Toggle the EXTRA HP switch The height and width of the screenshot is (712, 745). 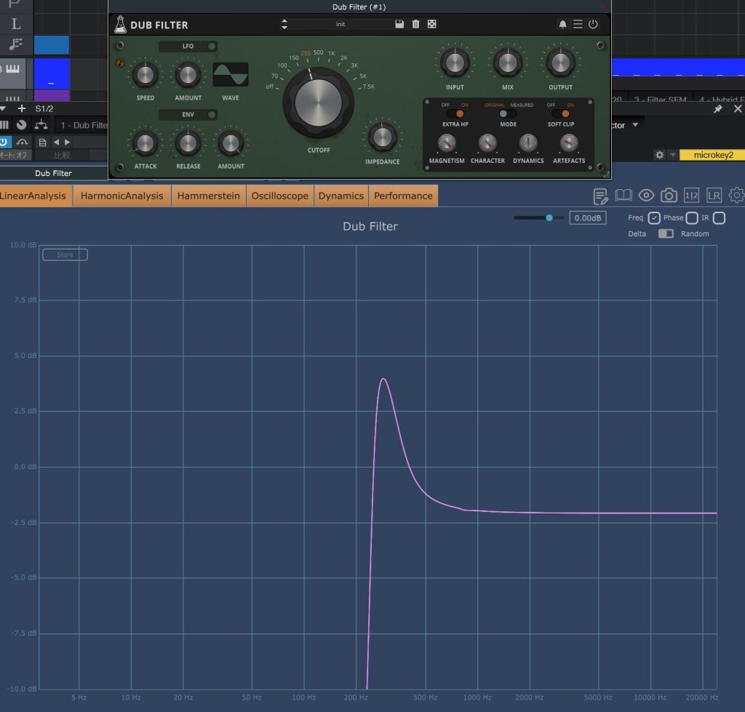(x=455, y=114)
